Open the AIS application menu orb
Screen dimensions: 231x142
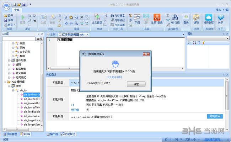(x=6, y=6)
